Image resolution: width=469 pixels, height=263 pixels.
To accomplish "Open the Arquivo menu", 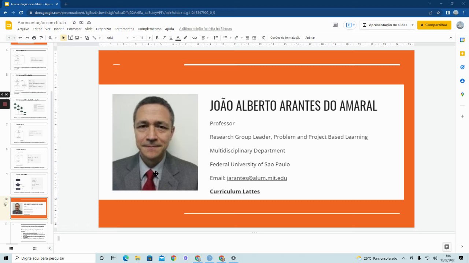I will pyautogui.click(x=23, y=29).
